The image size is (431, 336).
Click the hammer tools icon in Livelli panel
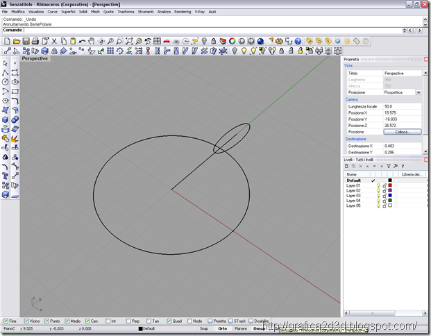396,166
